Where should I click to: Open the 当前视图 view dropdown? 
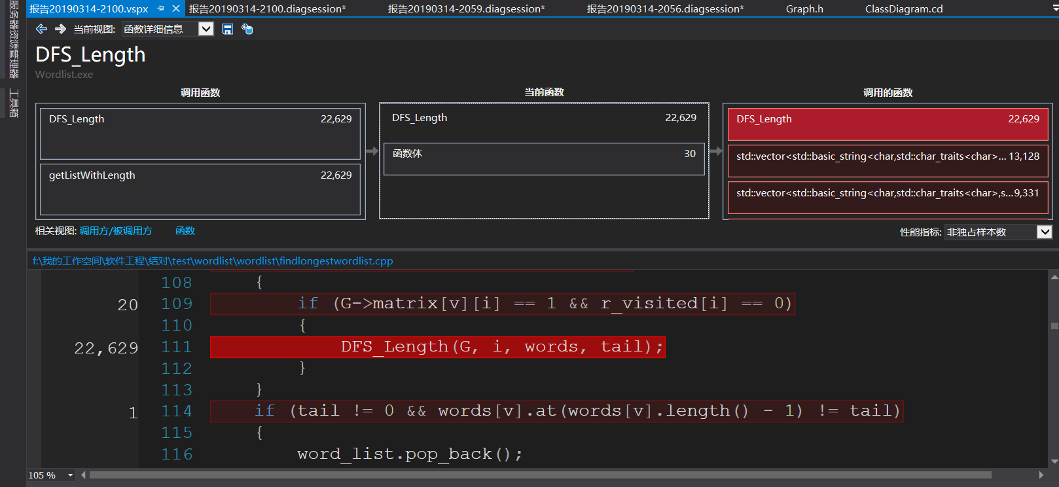(x=206, y=29)
